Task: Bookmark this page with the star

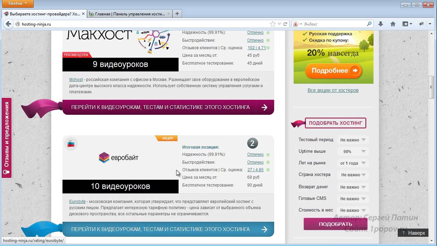Action: pos(272,24)
